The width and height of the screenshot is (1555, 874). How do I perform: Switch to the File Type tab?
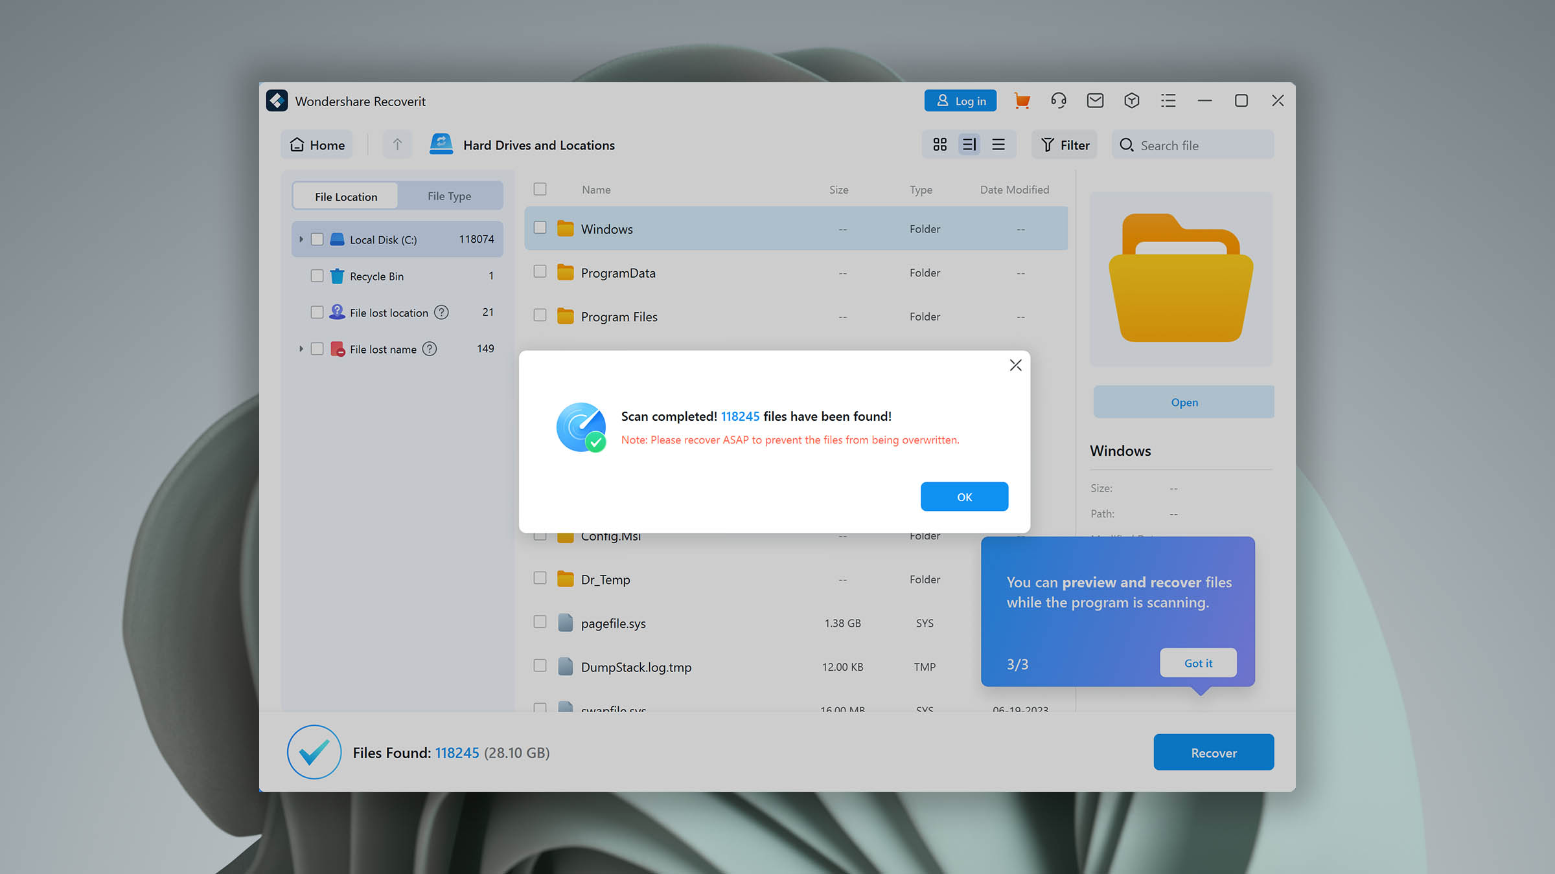pos(449,196)
